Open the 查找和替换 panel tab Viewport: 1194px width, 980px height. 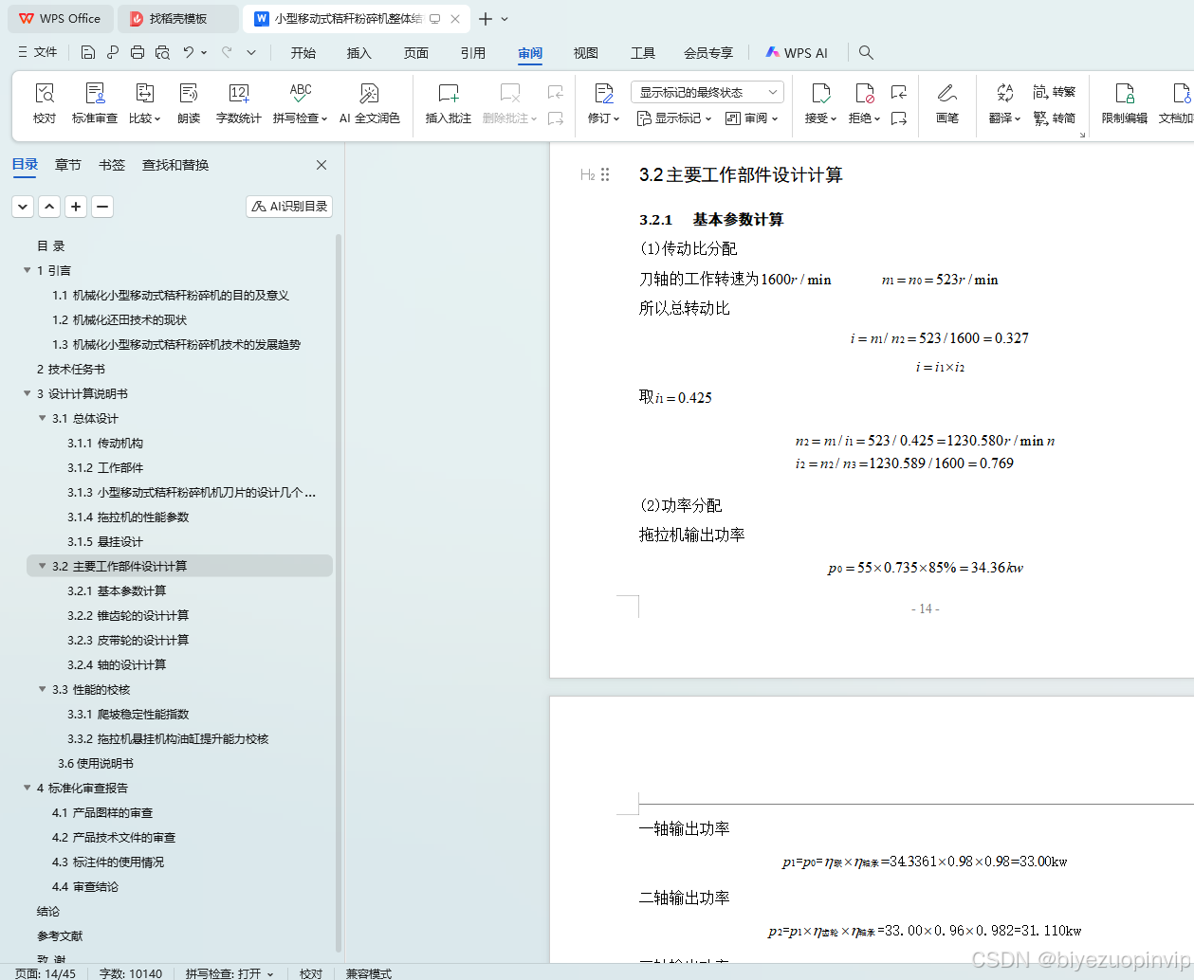tap(175, 165)
